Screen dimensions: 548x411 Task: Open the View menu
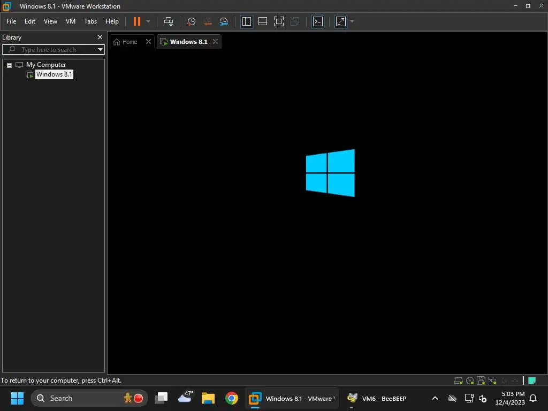[50, 21]
